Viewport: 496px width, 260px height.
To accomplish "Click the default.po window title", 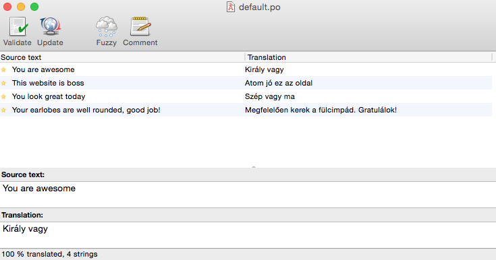I will [259, 7].
